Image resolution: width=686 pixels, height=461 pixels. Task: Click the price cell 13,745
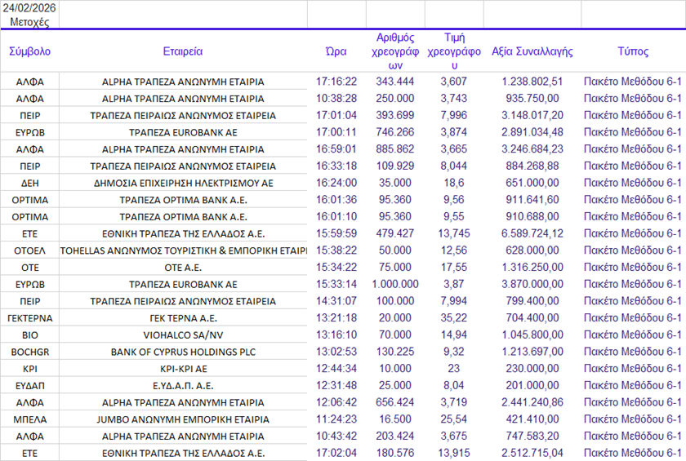(x=454, y=234)
